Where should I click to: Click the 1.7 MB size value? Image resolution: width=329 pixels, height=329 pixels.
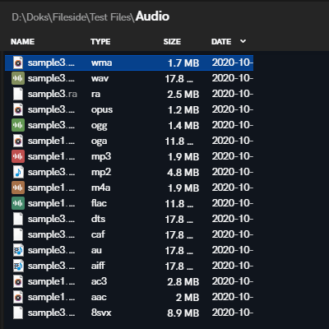[x=183, y=63]
